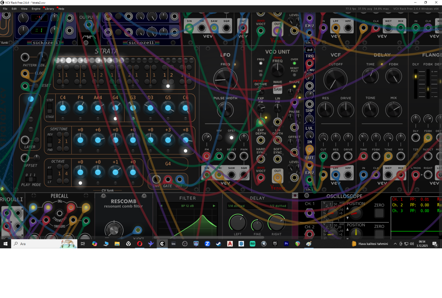Click the right arrow beside BP 12 dB
Viewport: 442px width, 298px height.
(x=214, y=206)
